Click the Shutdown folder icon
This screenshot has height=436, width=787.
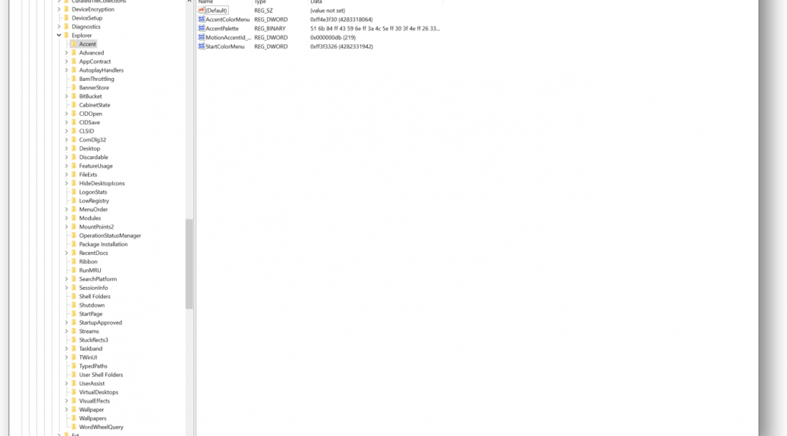coord(74,305)
